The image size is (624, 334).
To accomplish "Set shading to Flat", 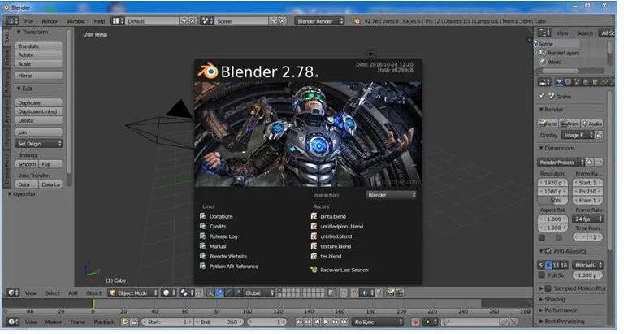I will click(50, 164).
